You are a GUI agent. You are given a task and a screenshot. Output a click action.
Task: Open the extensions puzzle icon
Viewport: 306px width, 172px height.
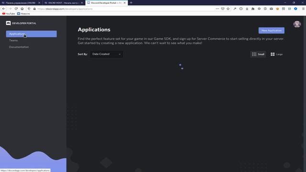pyautogui.click(x=253, y=9)
